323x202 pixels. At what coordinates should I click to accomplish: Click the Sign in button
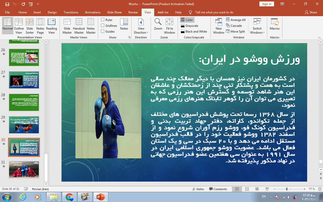click(x=266, y=4)
